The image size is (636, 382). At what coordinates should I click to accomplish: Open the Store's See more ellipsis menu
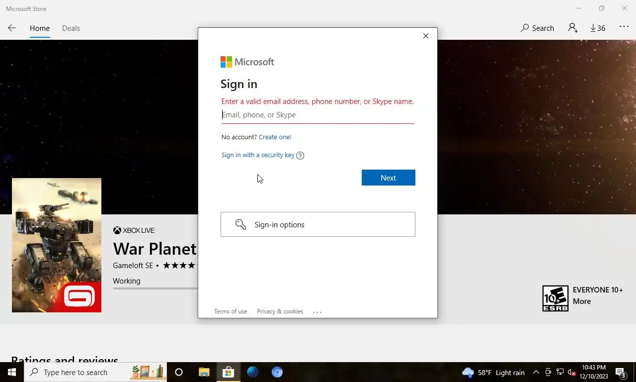pyautogui.click(x=624, y=27)
